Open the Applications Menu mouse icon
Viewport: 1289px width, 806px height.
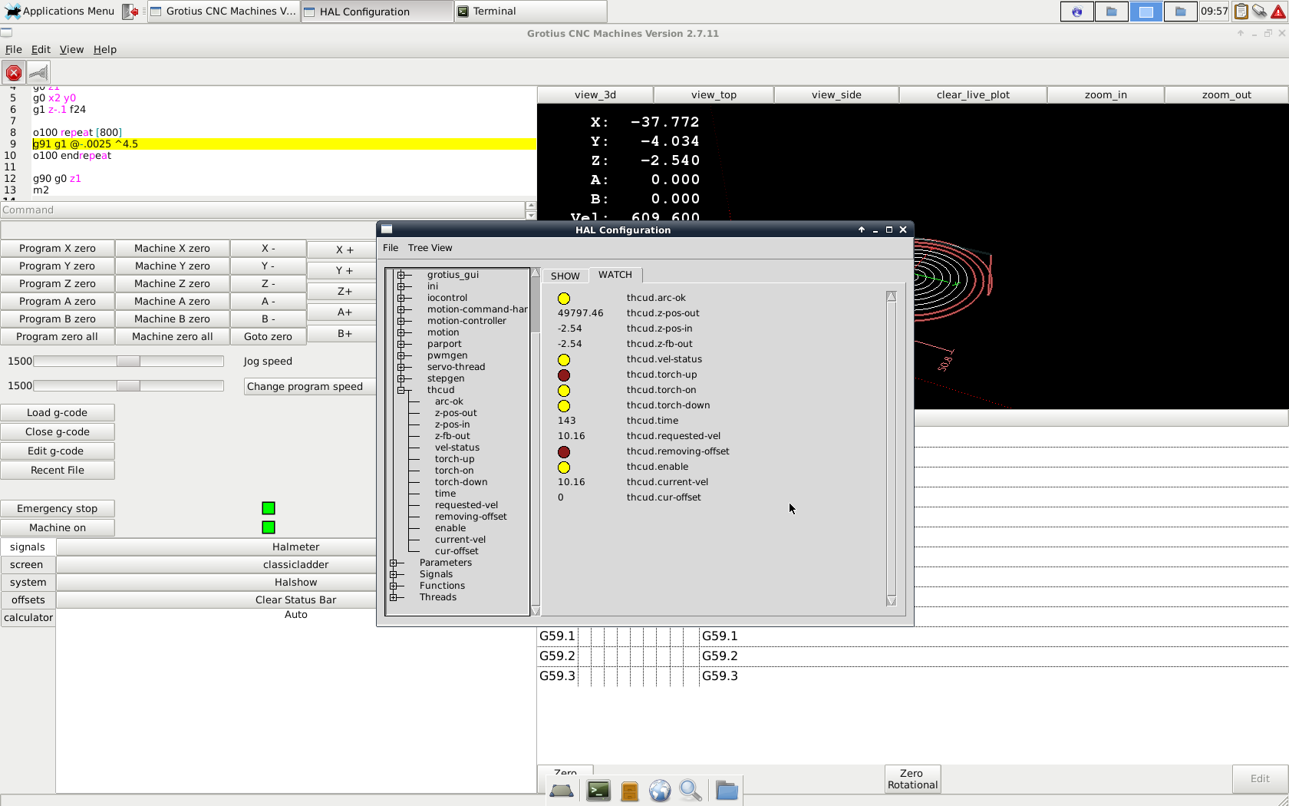click(x=13, y=11)
